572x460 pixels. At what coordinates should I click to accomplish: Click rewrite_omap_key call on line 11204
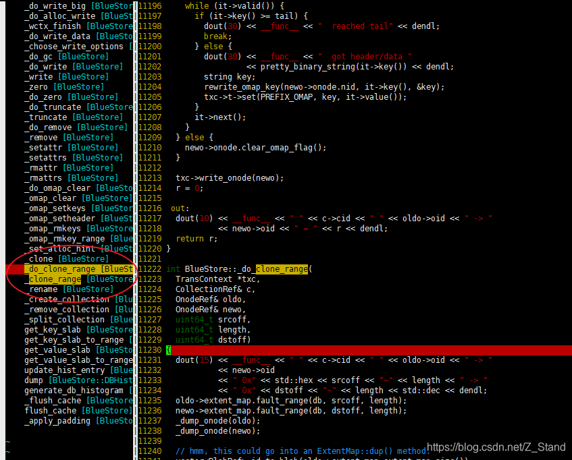324,87
